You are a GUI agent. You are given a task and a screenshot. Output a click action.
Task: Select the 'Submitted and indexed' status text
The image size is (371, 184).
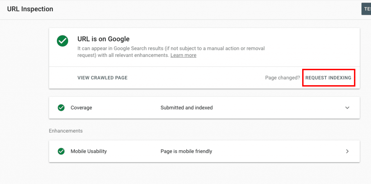(187, 108)
